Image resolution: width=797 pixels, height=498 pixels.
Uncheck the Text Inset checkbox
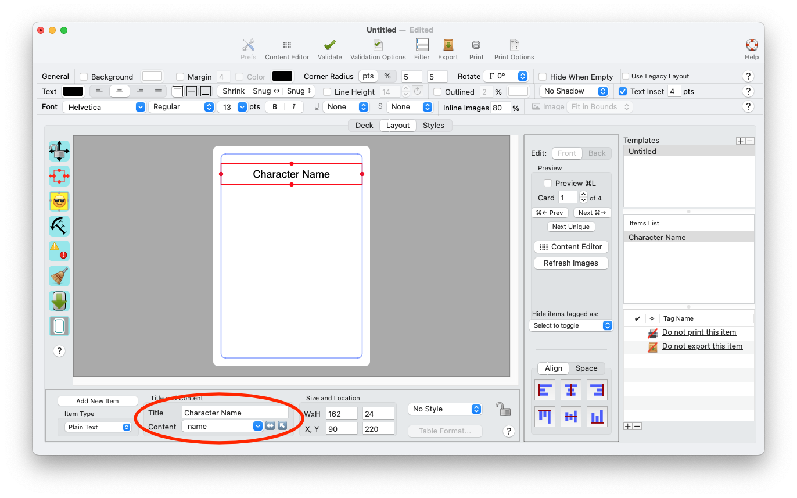[623, 91]
